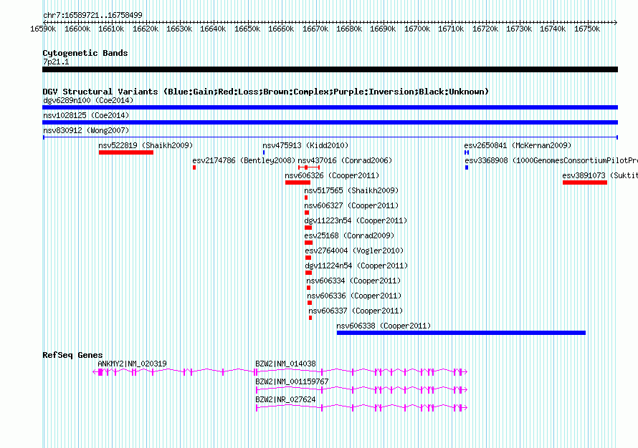
Task: Click the nsv606326 (Cooper2011) red bar
Action: pyautogui.click(x=297, y=182)
